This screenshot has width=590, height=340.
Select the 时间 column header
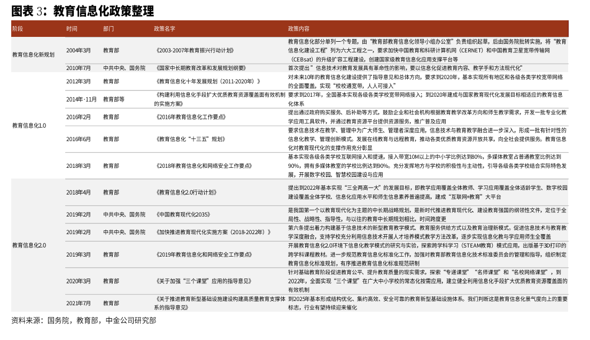(72, 29)
